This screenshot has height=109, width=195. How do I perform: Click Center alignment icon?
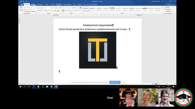pyautogui.click(x=65, y=11)
